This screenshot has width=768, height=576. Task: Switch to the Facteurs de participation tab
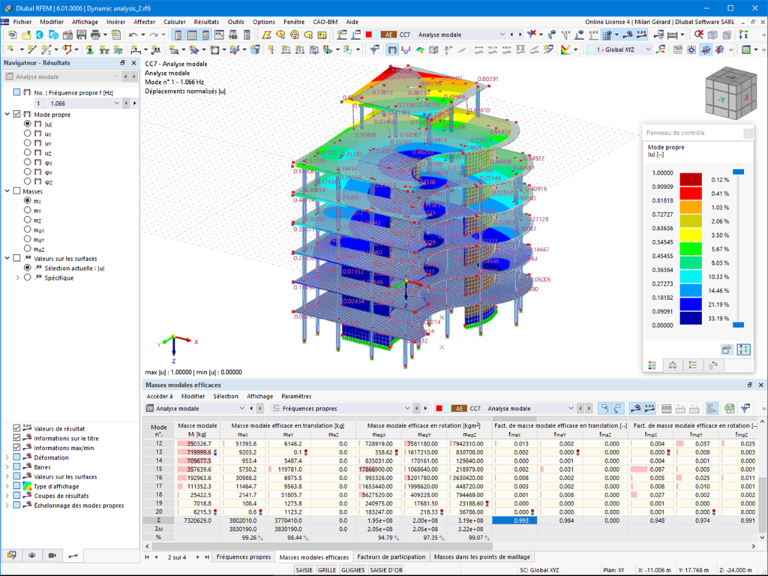[x=391, y=557]
